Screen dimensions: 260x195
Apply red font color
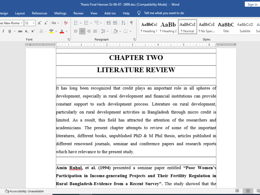(x=62, y=31)
